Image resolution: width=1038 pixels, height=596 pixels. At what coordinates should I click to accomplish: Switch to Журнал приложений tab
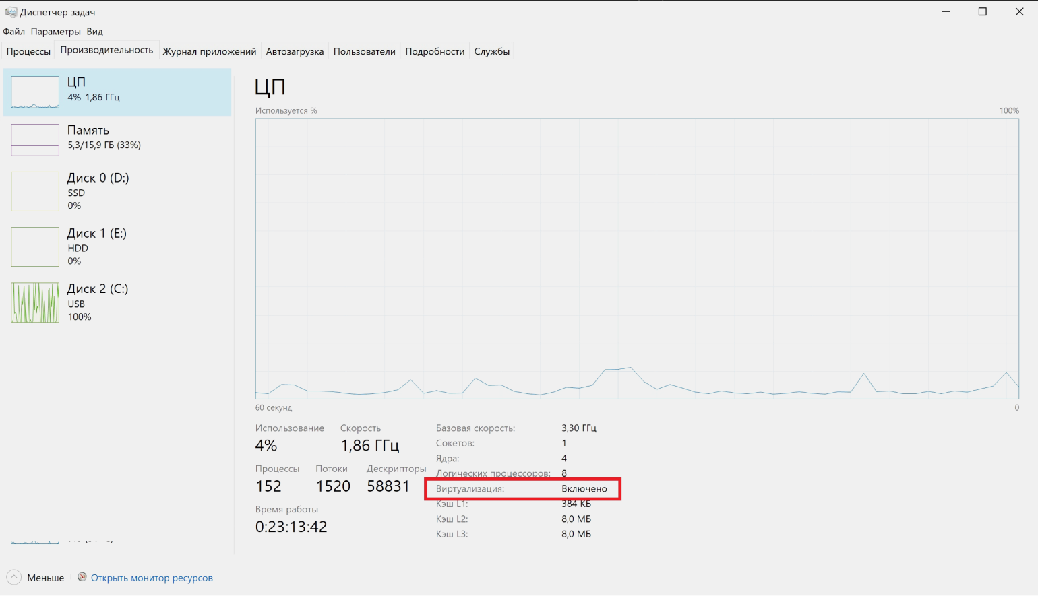tap(209, 51)
